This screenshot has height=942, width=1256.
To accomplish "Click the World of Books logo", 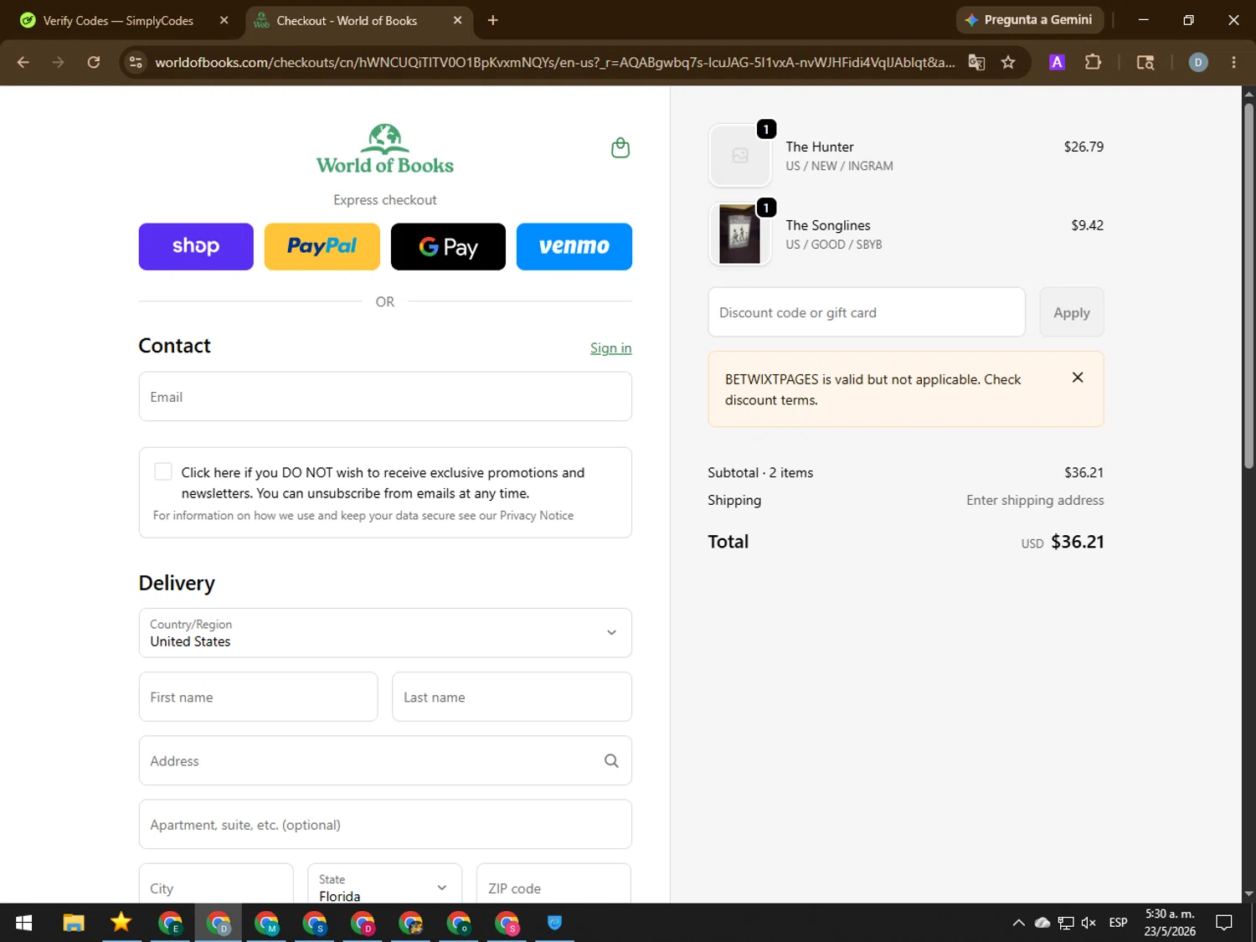I will pos(385,149).
